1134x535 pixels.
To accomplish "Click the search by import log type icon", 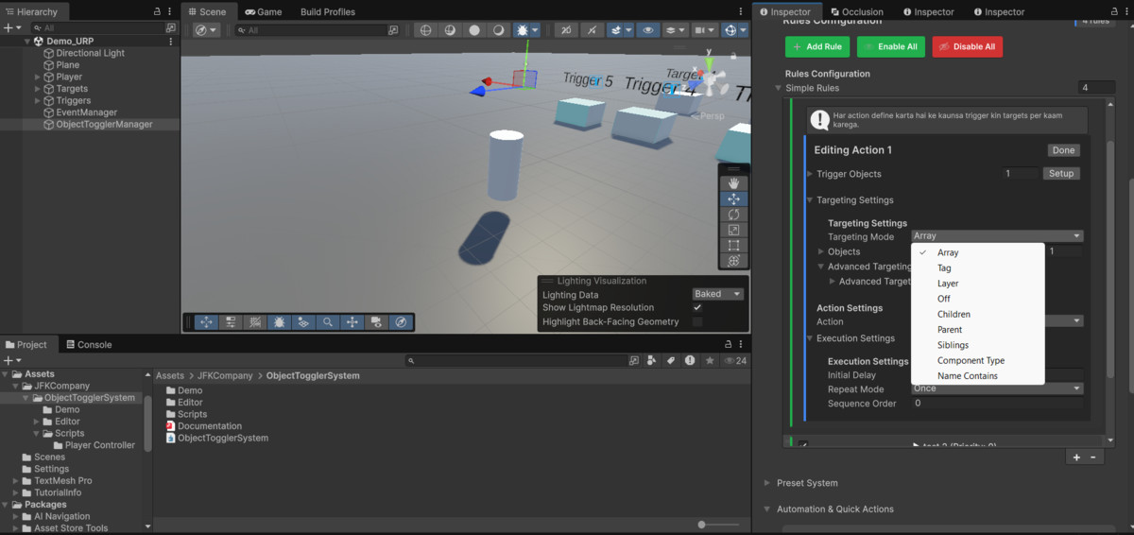I will pyautogui.click(x=689, y=361).
